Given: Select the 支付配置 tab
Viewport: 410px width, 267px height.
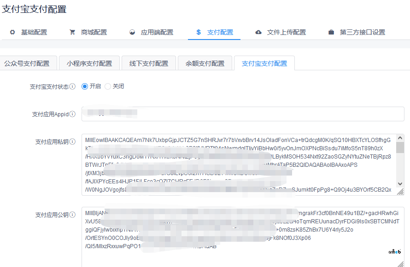Looking at the screenshot, I should [214, 32].
